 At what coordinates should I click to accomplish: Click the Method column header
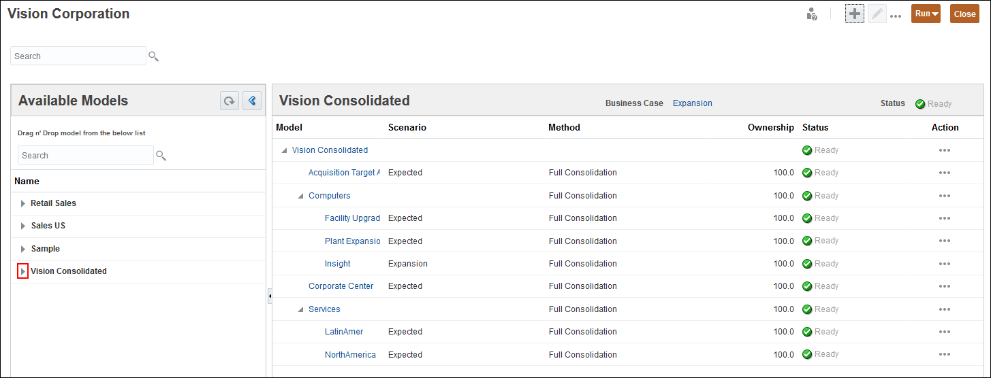point(565,128)
